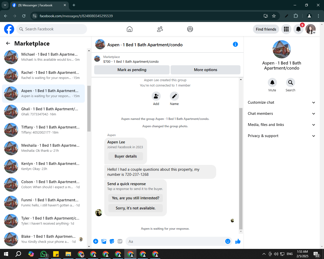Screen dimensions: 324x259
Task: Focus the Search Facebook field
Action: click(52, 29)
